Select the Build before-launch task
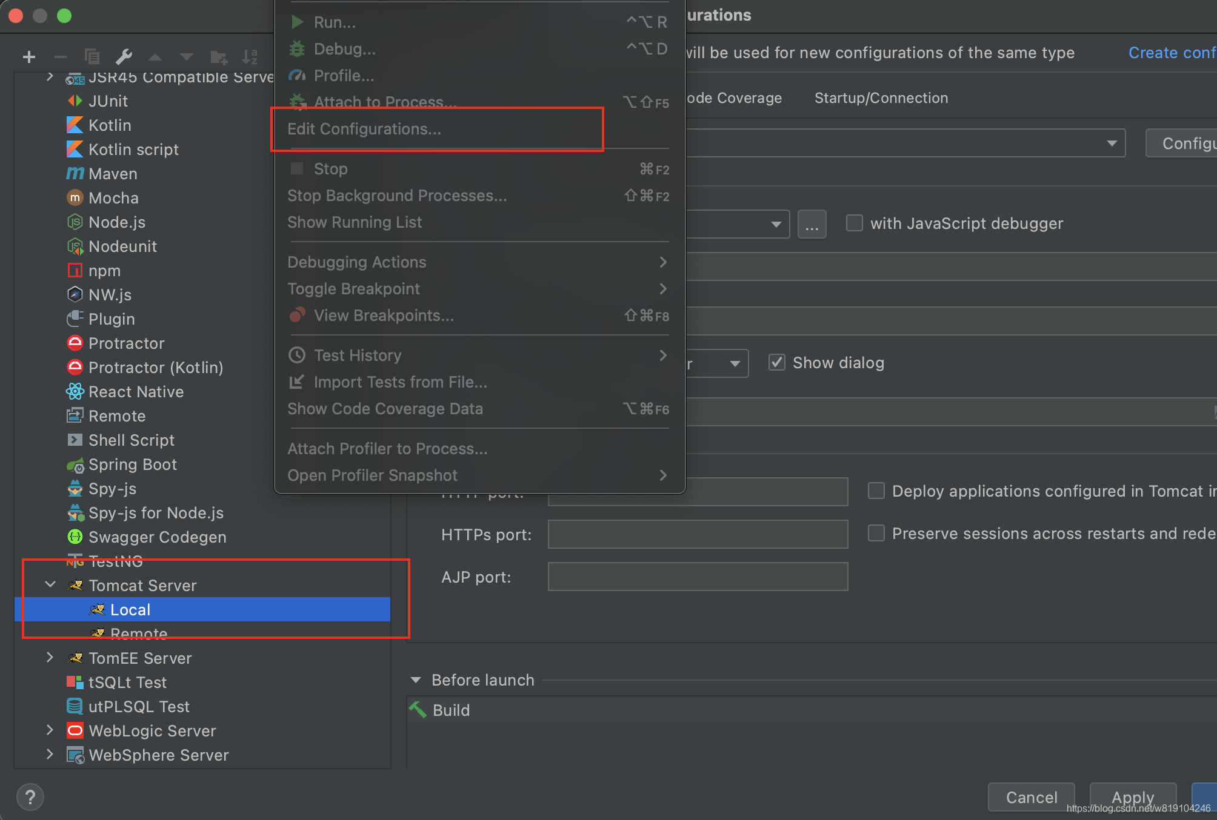The image size is (1217, 820). (812, 710)
